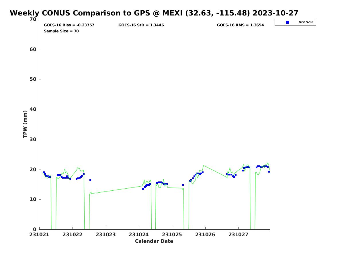The width and height of the screenshot is (344, 258).
Task: Click the isolated blue data point after 231025
Action: coord(183,185)
